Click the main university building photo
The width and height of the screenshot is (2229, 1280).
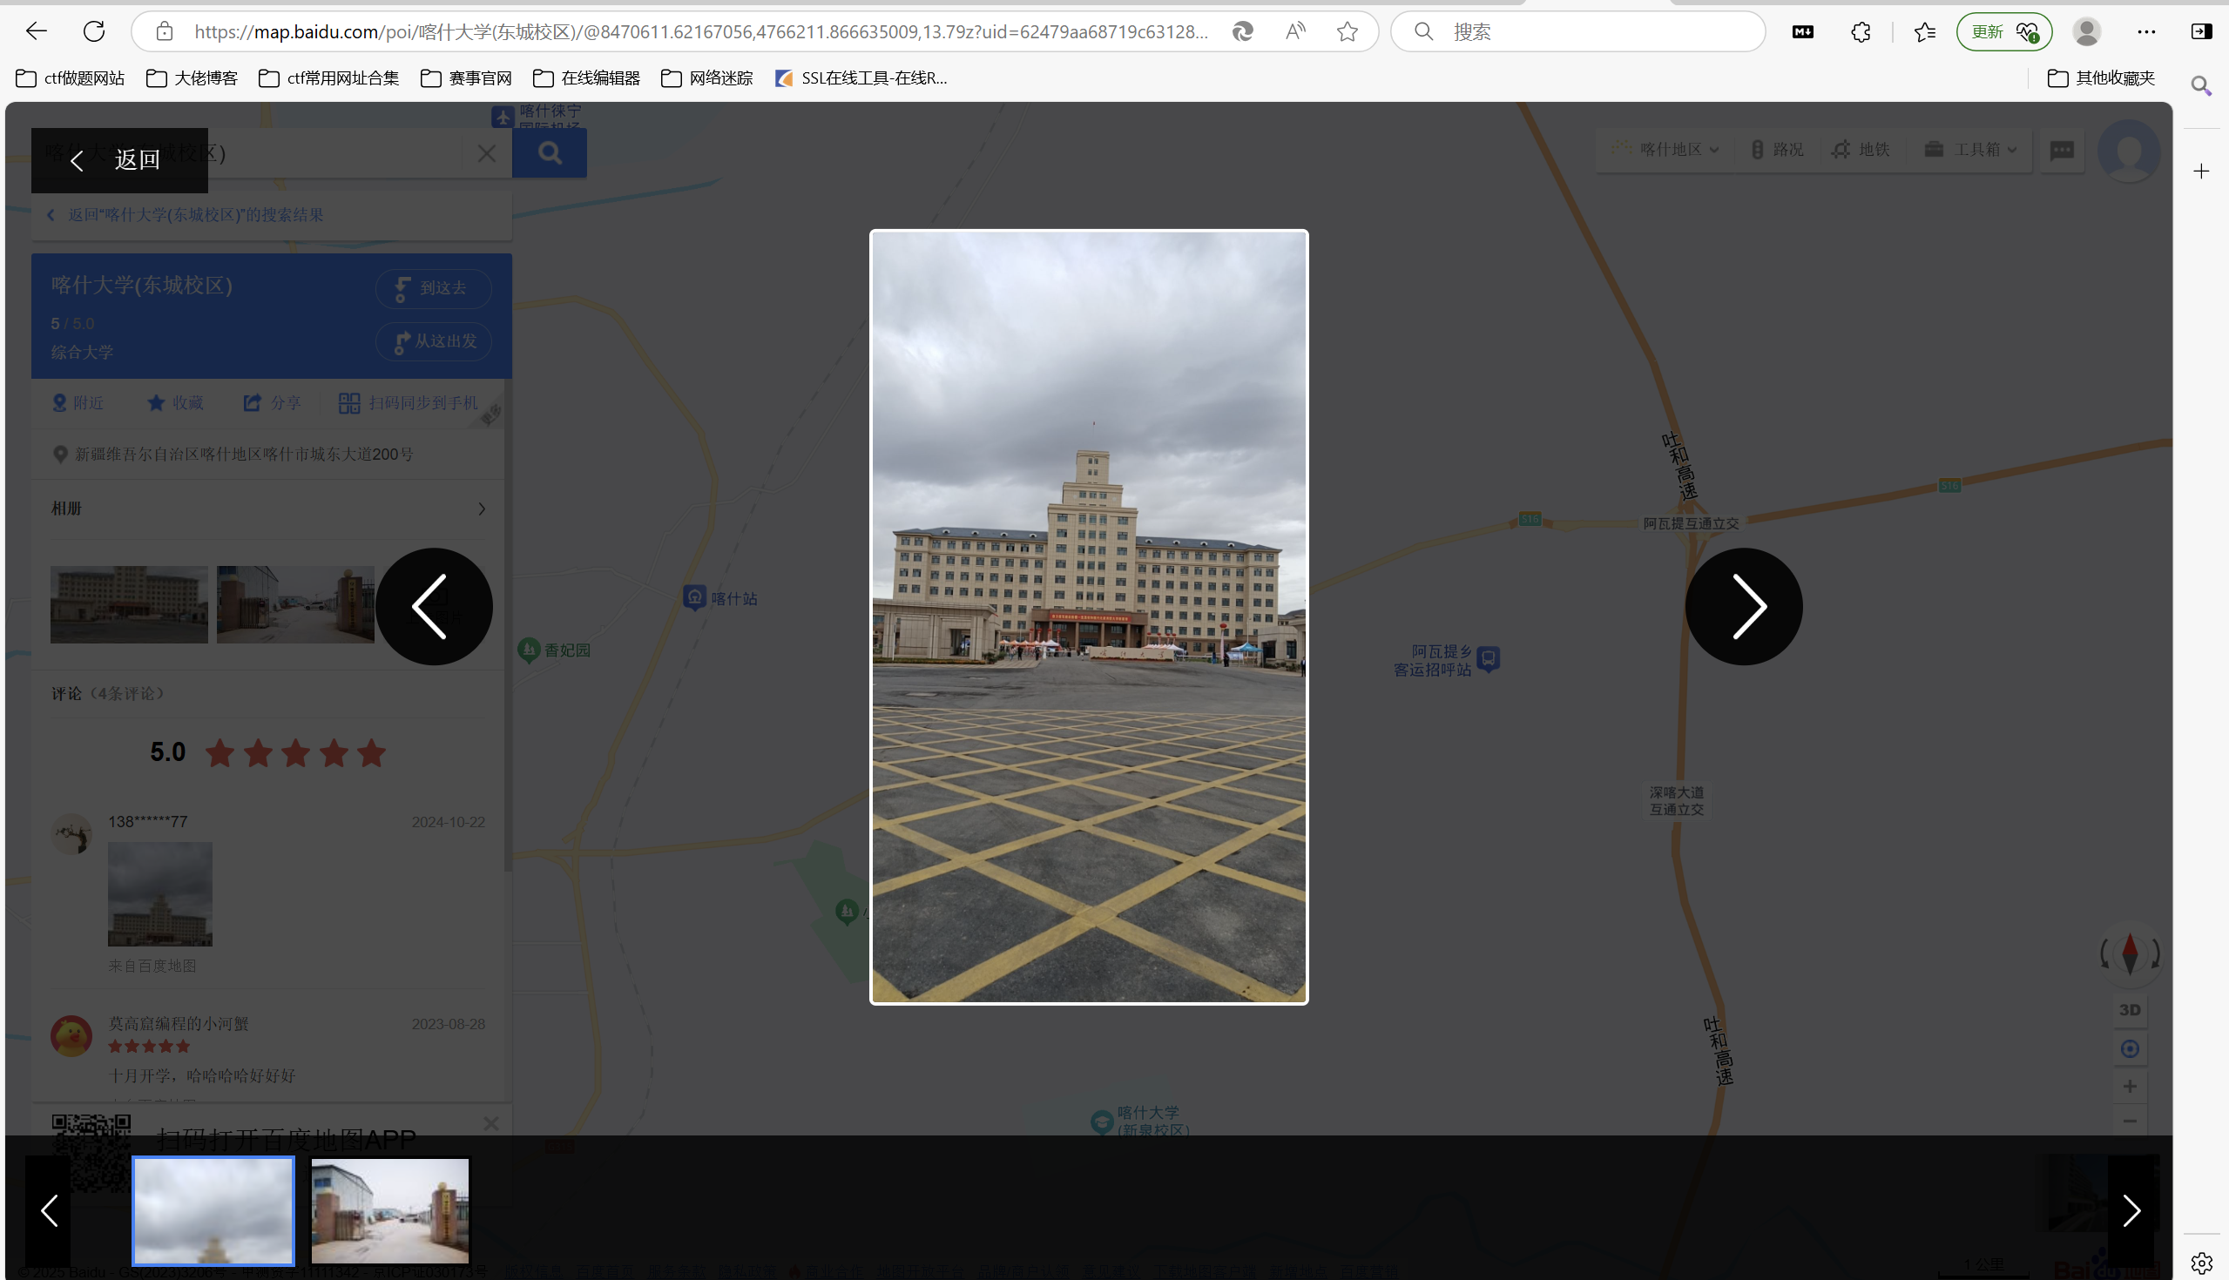(x=1089, y=616)
